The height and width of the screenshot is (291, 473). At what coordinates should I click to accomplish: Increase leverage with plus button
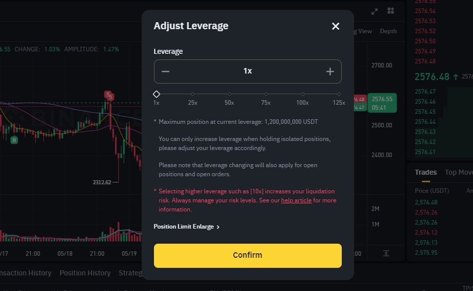coord(330,71)
